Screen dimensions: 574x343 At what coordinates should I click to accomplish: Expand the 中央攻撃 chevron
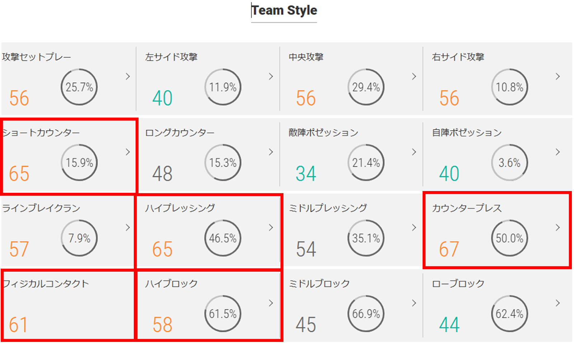(x=414, y=76)
